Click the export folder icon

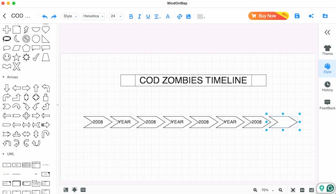point(325,16)
